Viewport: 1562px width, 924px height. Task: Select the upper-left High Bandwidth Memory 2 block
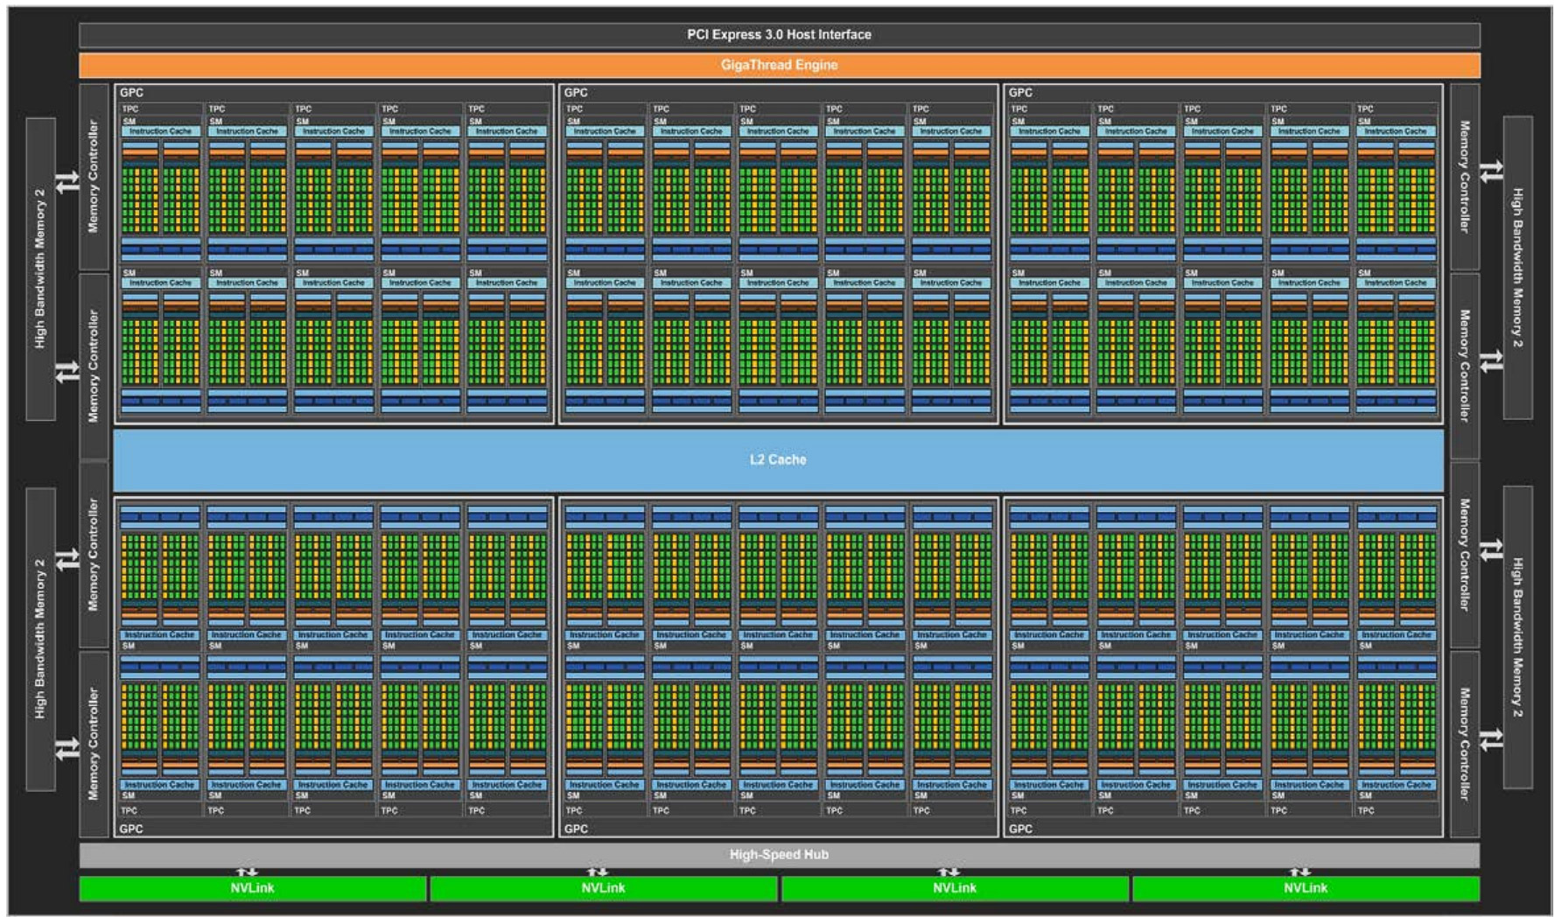[x=40, y=269]
